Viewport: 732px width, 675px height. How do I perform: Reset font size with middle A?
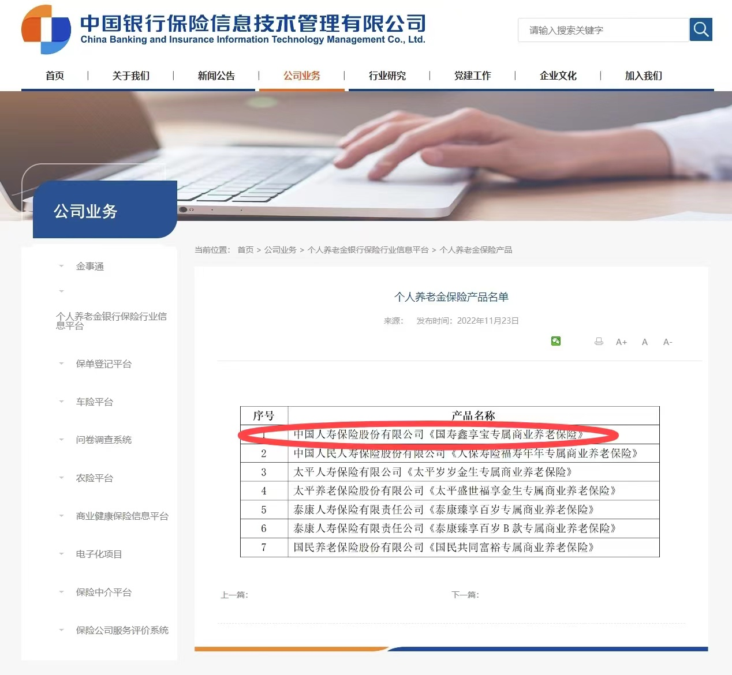645,342
